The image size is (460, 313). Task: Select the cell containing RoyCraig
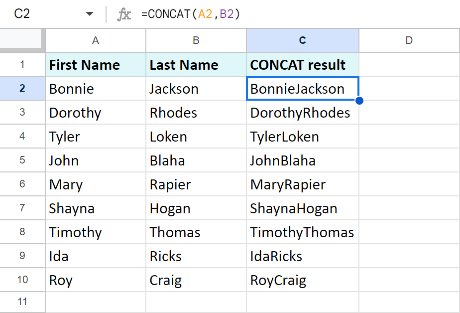(x=302, y=280)
